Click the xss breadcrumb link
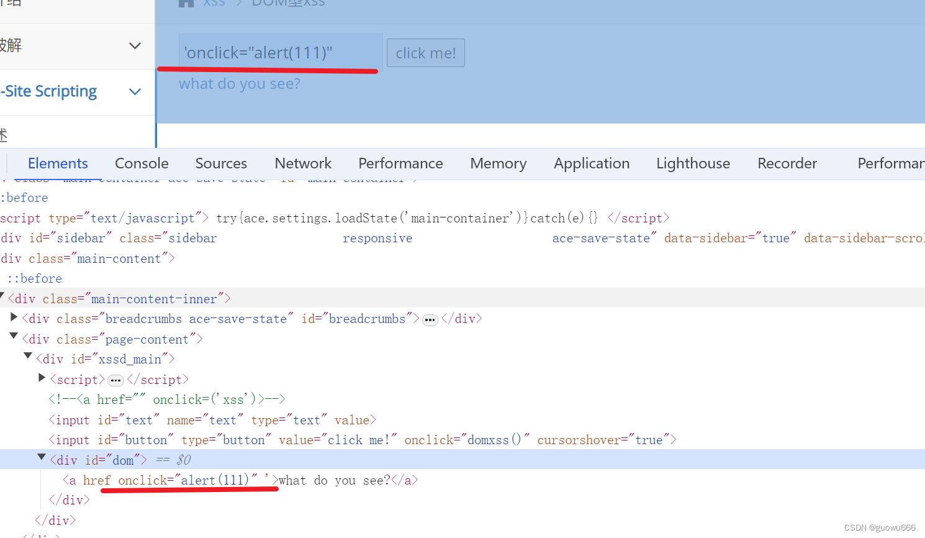The height and width of the screenshot is (538, 925). (214, 2)
